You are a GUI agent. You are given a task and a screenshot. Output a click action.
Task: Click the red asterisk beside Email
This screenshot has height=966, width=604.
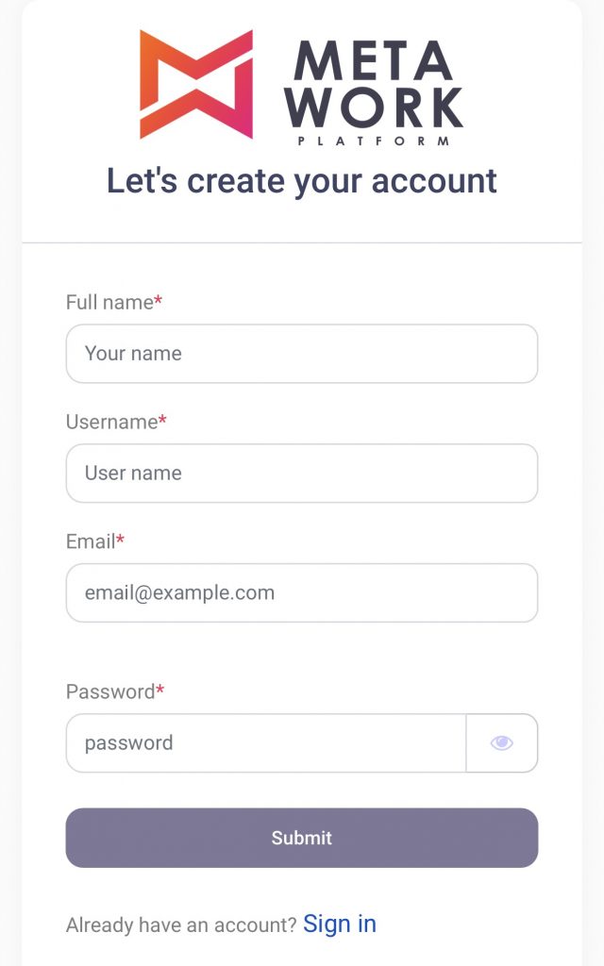click(x=120, y=539)
